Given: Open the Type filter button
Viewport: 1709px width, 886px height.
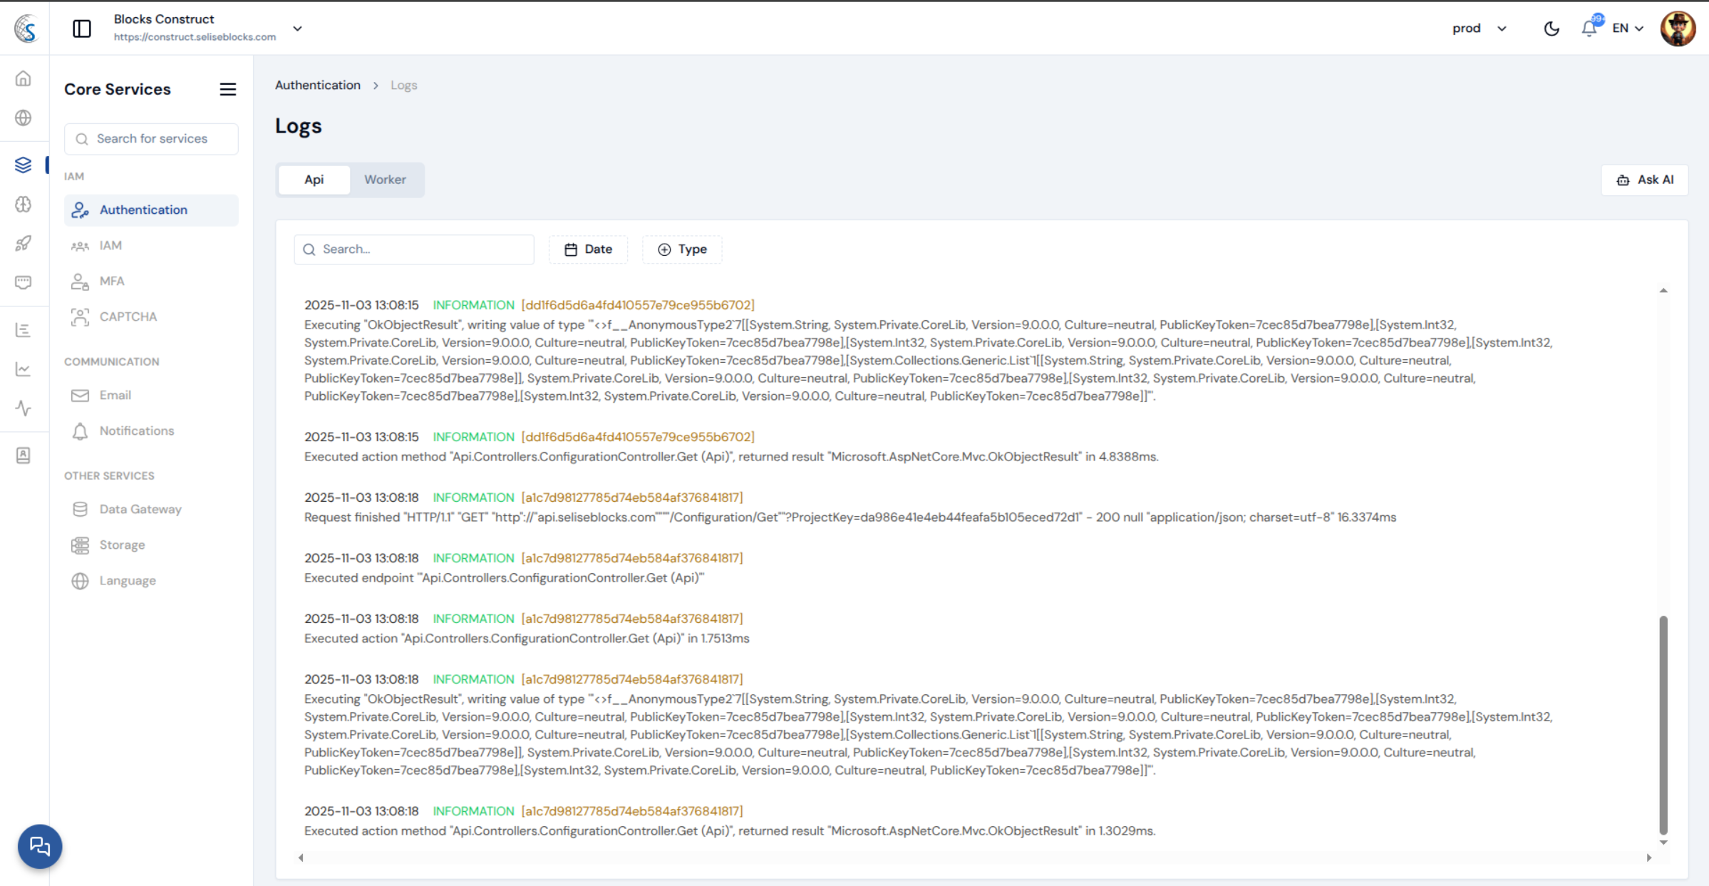Looking at the screenshot, I should 682,249.
